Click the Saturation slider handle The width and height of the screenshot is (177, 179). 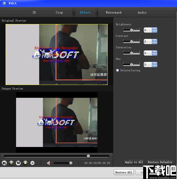(x=132, y=53)
